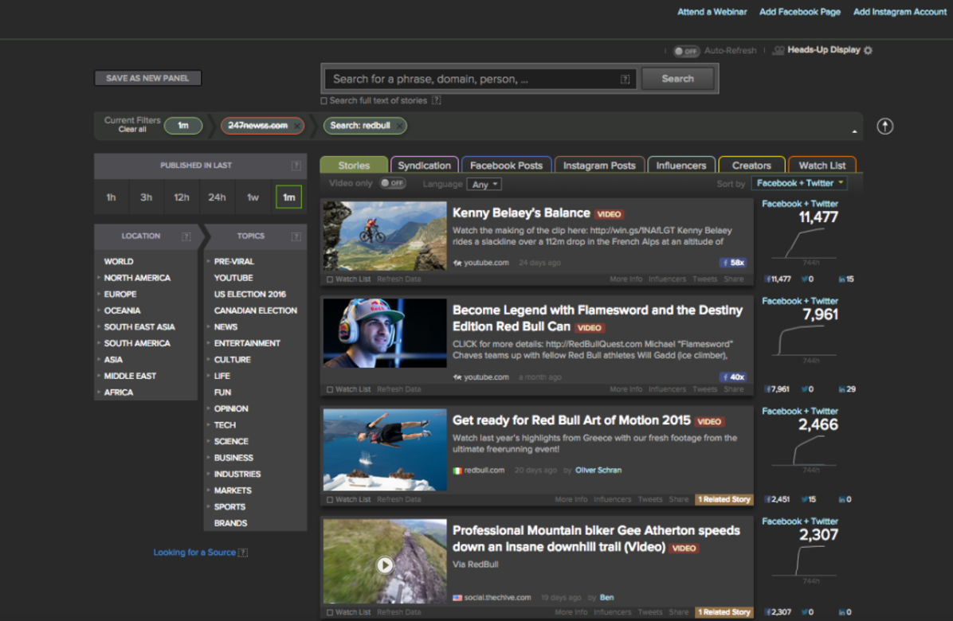
Task: Check 'Search full text of stories' box
Action: coord(324,101)
